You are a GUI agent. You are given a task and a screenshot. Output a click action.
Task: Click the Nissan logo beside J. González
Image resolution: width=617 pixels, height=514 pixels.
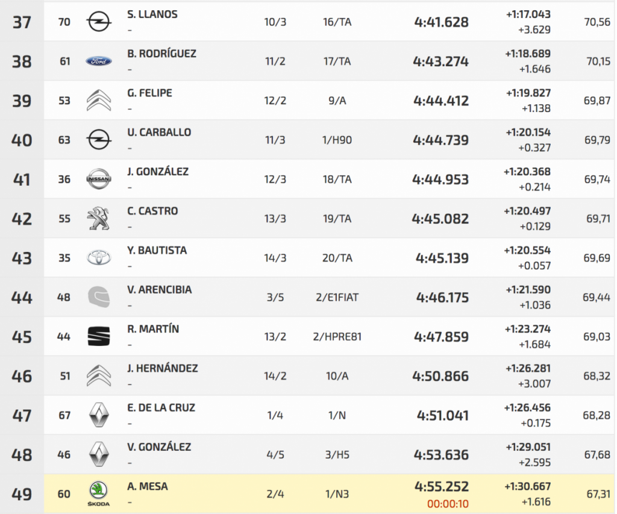pos(98,179)
